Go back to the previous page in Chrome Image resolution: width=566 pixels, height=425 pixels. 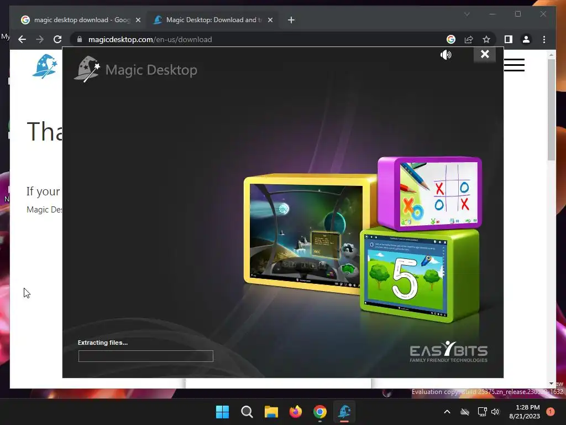[22, 39]
